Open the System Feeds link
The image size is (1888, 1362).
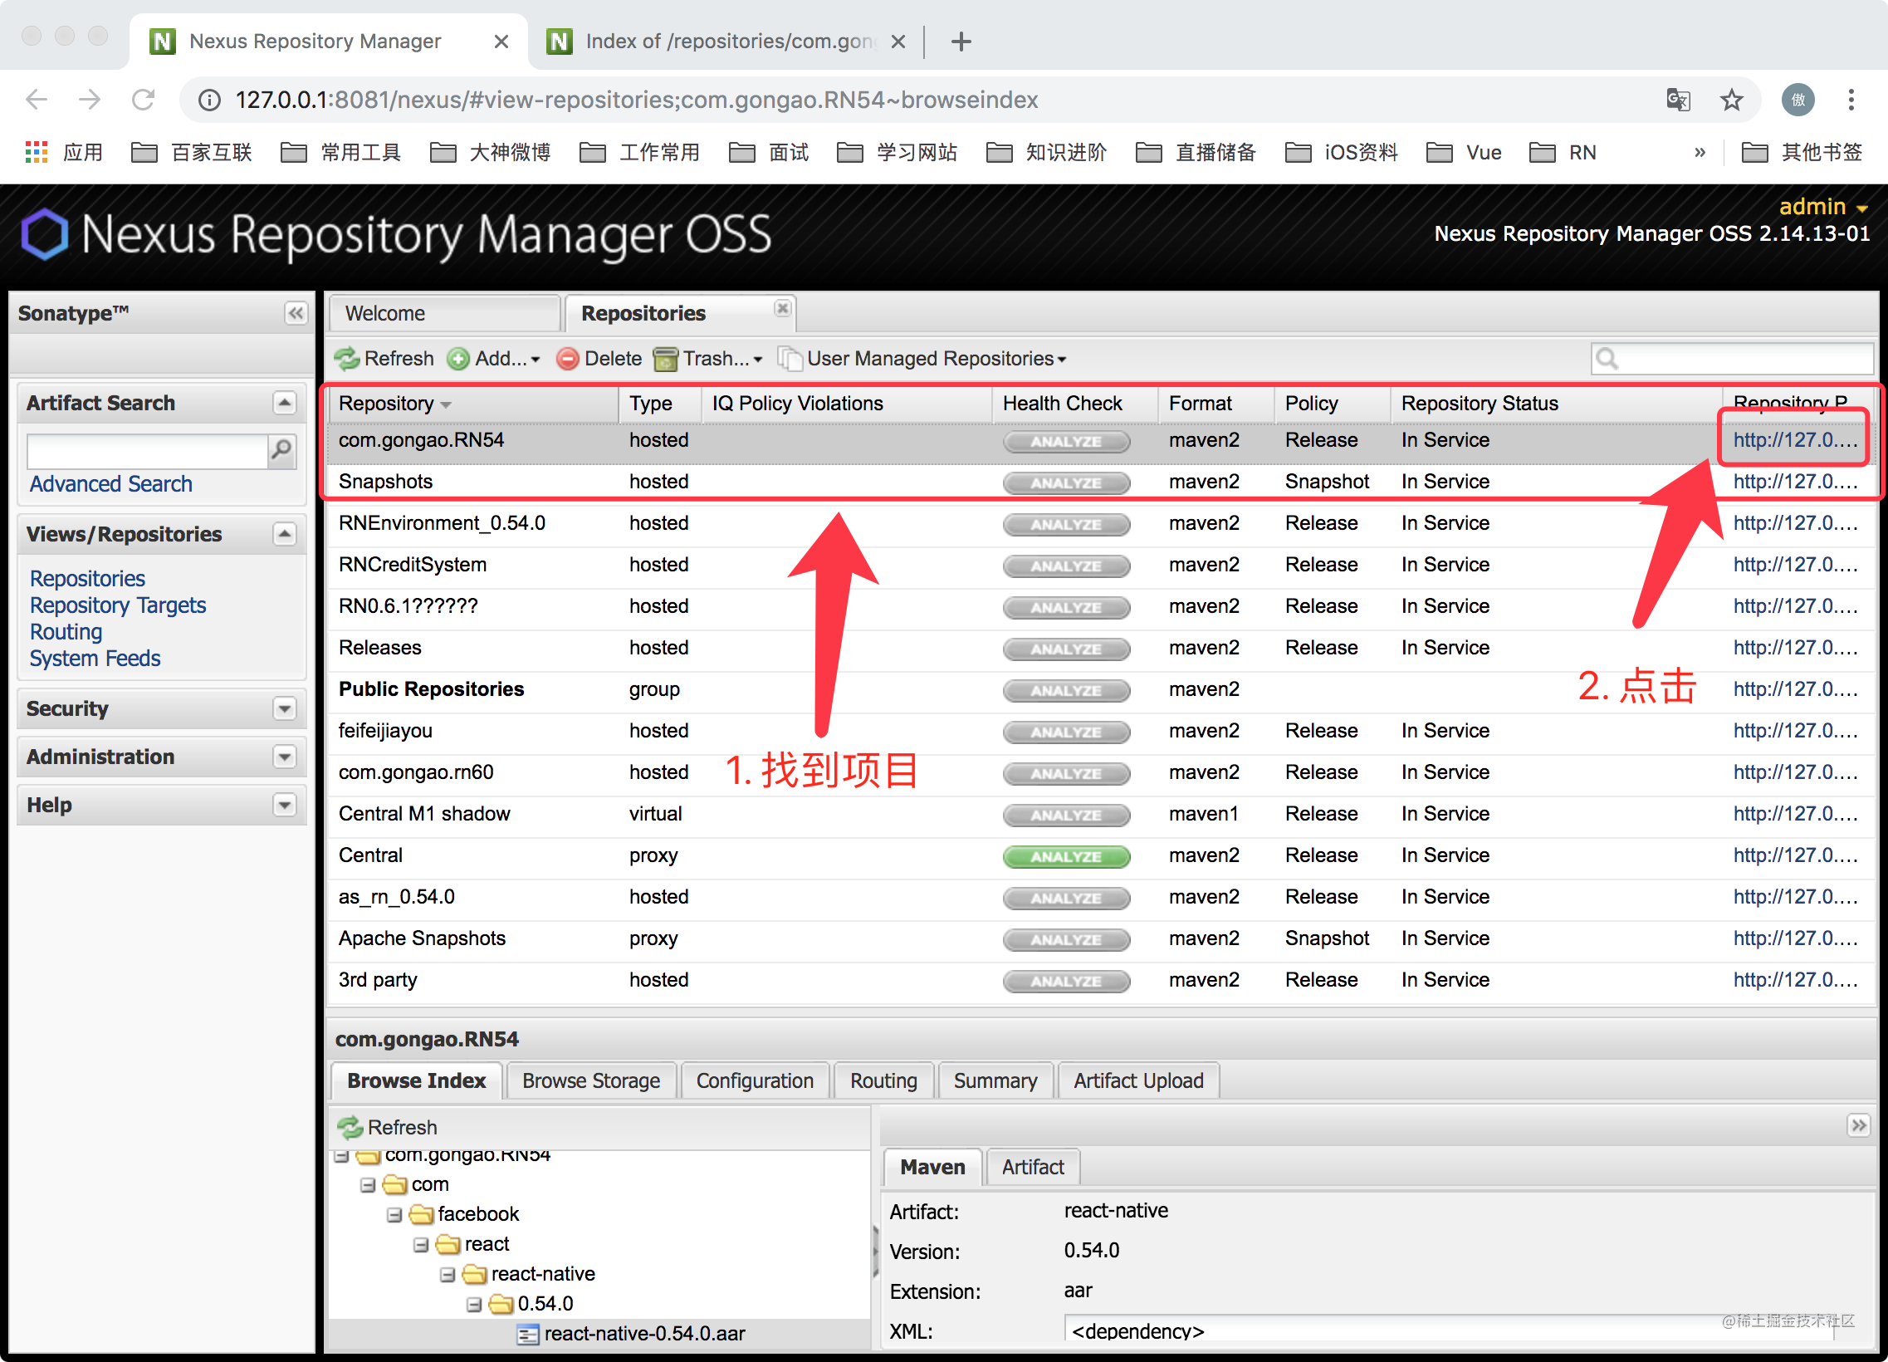tap(95, 659)
